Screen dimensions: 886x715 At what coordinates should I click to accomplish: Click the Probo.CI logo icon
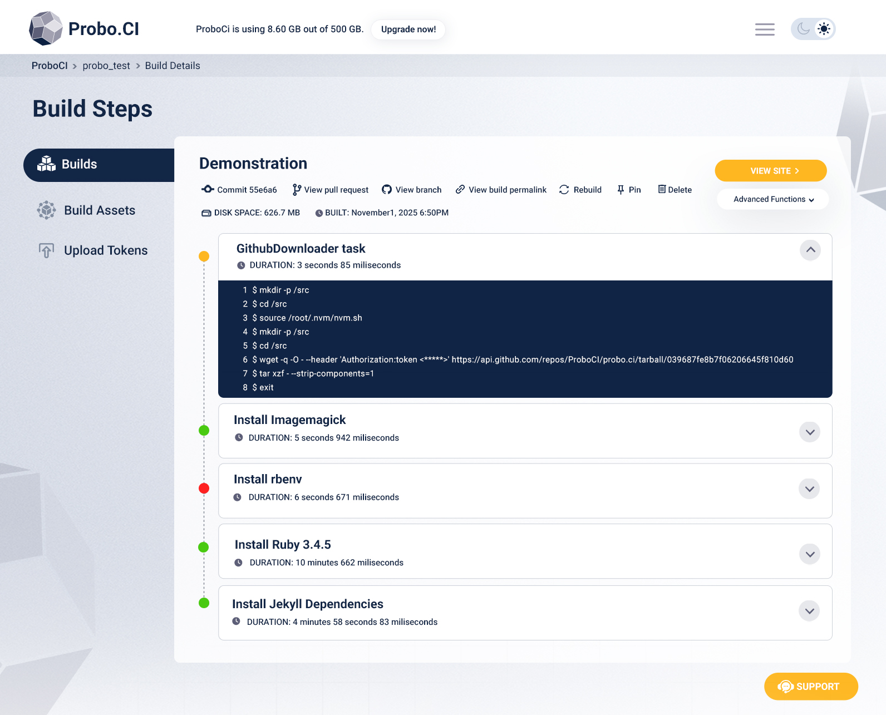pos(46,28)
